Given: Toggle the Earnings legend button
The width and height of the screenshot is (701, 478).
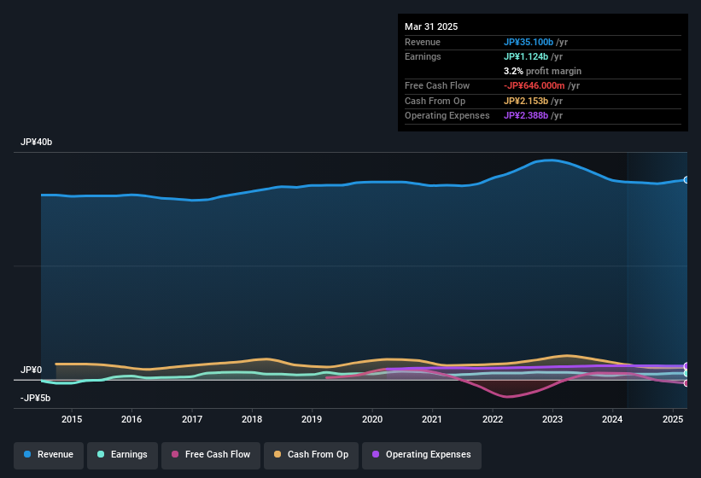Looking at the screenshot, I should [x=122, y=455].
